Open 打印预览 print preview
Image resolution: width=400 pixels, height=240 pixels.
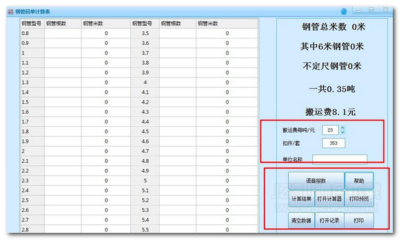pyautogui.click(x=359, y=199)
